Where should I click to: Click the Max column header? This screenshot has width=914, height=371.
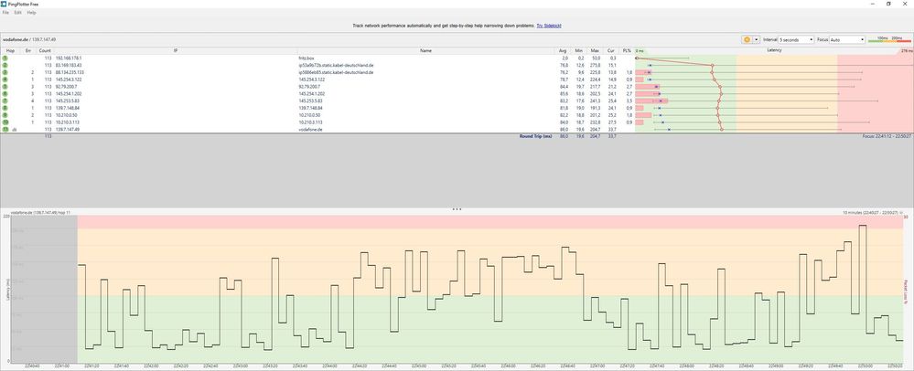(x=595, y=50)
